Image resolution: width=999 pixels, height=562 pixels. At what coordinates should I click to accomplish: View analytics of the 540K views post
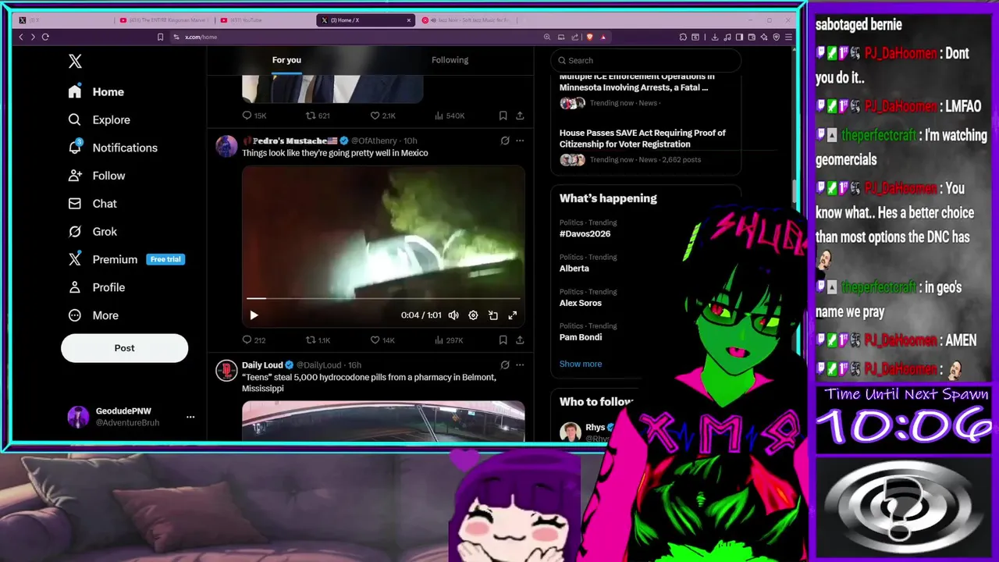[448, 116]
